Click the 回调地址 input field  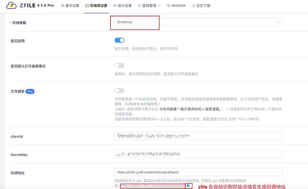[198, 172]
